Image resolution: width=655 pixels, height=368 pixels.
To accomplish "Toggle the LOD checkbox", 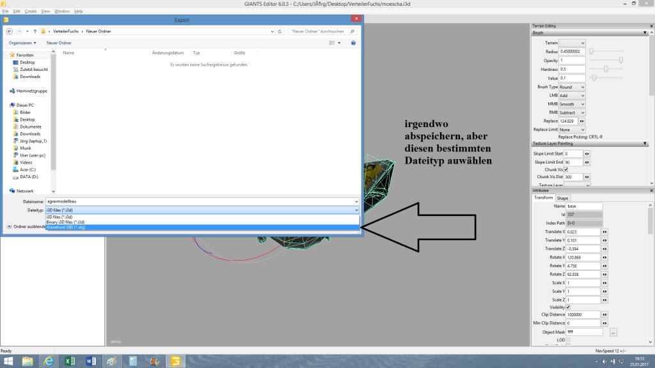I will (x=568, y=340).
